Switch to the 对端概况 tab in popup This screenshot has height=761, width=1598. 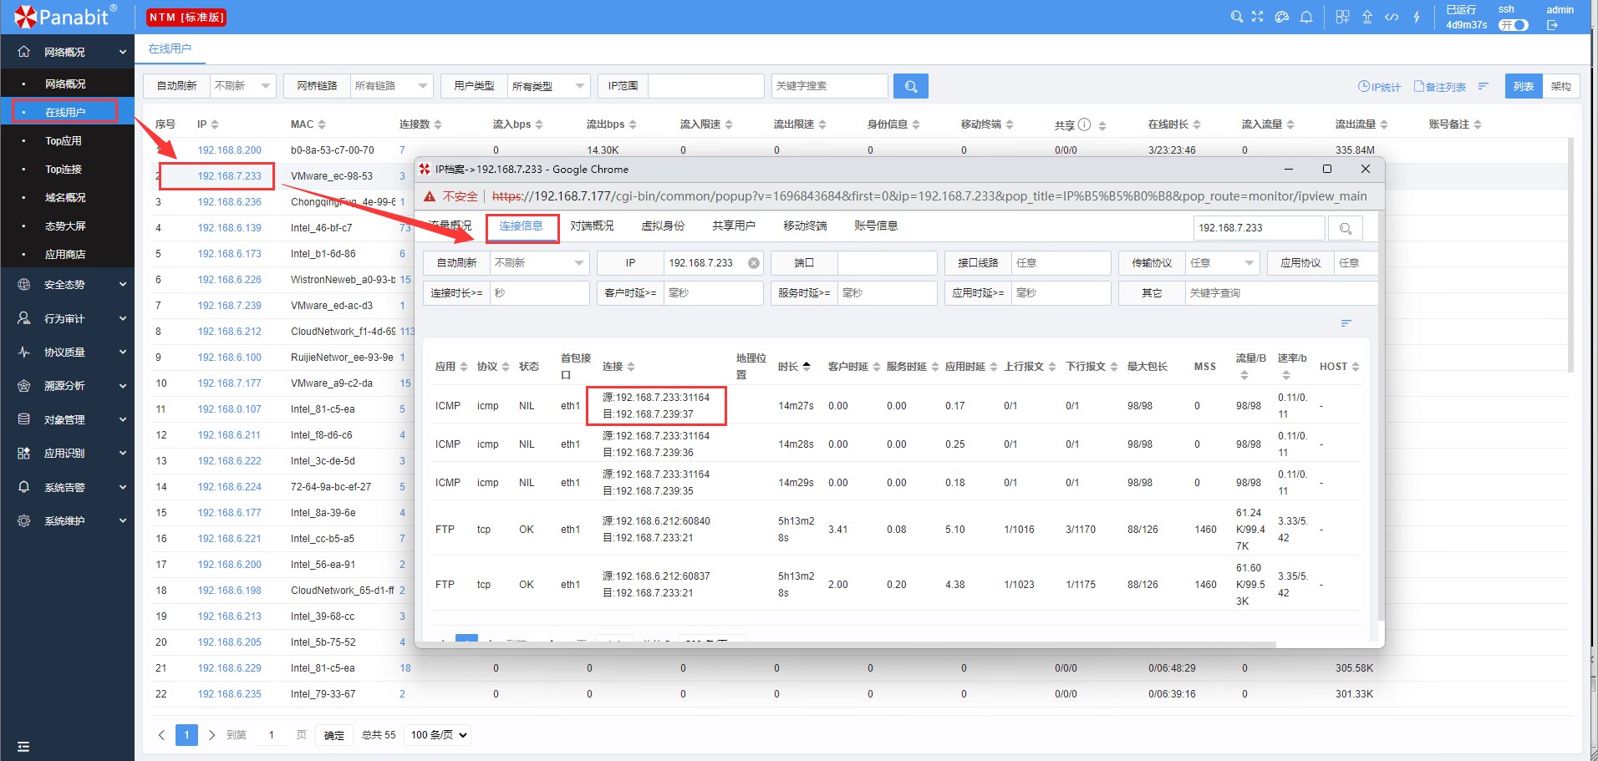(x=592, y=226)
